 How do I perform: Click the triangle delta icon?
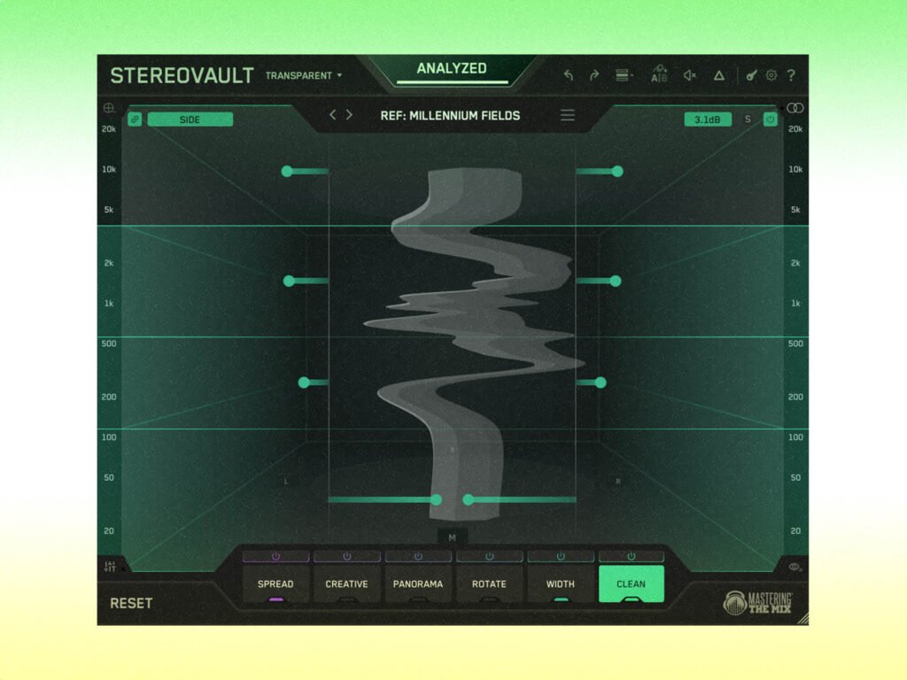719,75
